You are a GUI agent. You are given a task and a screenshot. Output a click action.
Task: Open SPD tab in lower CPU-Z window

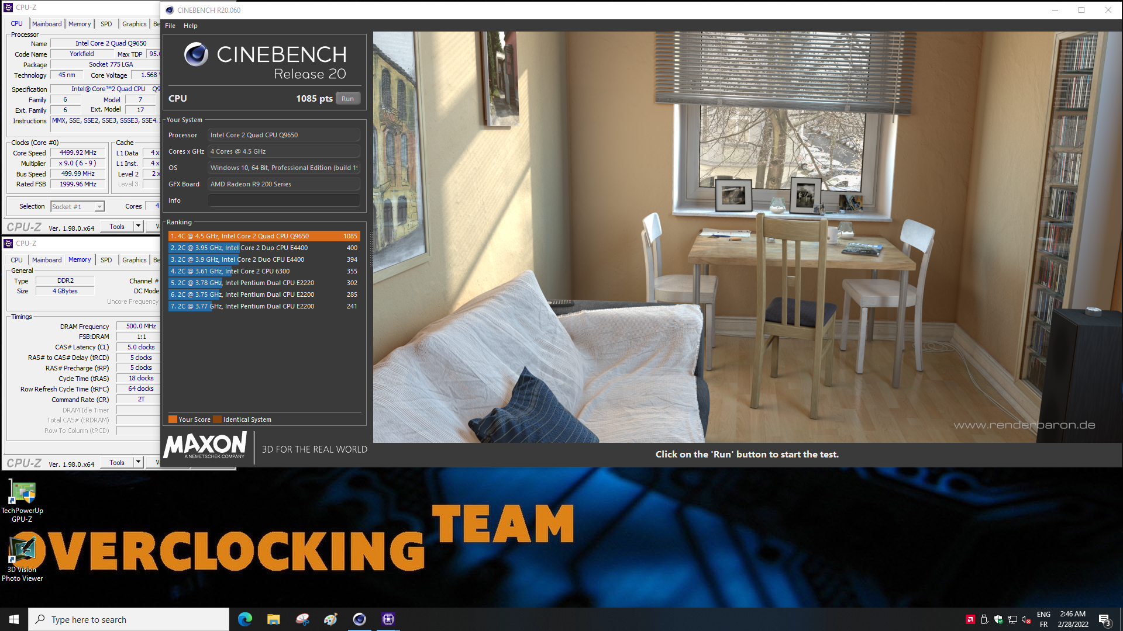(x=106, y=260)
